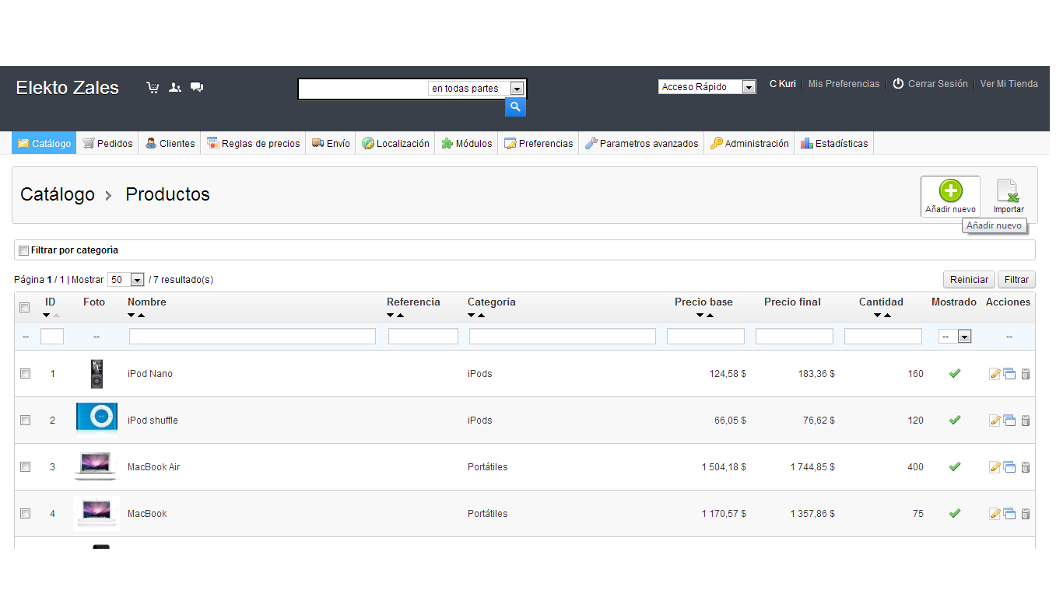Check the select-all products checkbox
Image resolution: width=1063 pixels, height=597 pixels.
point(25,307)
